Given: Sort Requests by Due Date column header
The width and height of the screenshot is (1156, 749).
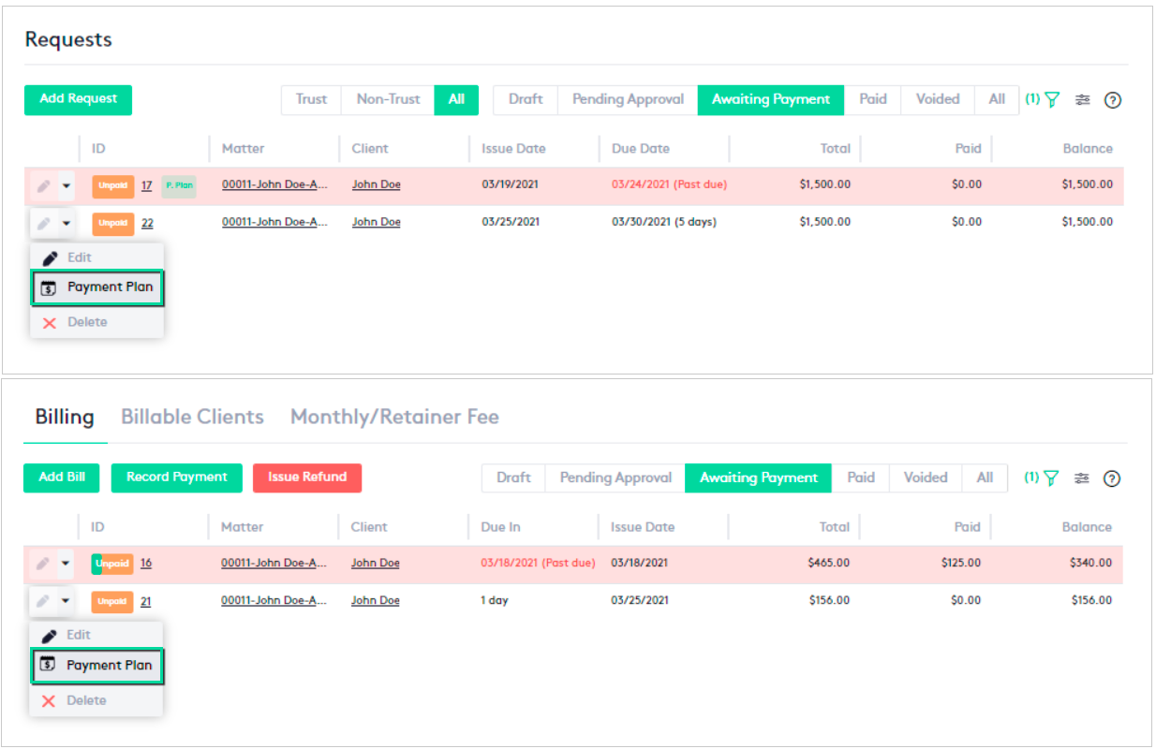Looking at the screenshot, I should point(641,149).
